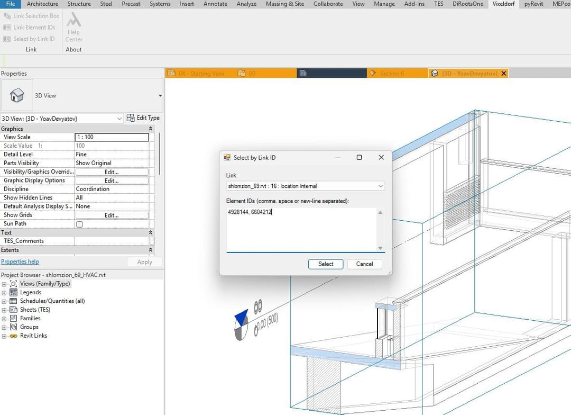
Task: Select the Views (Family/Type) icon
Action: pyautogui.click(x=13, y=284)
